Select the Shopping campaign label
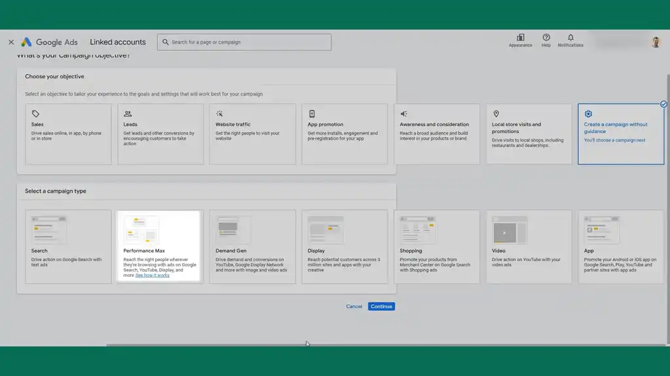The image size is (670, 376). pos(411,251)
